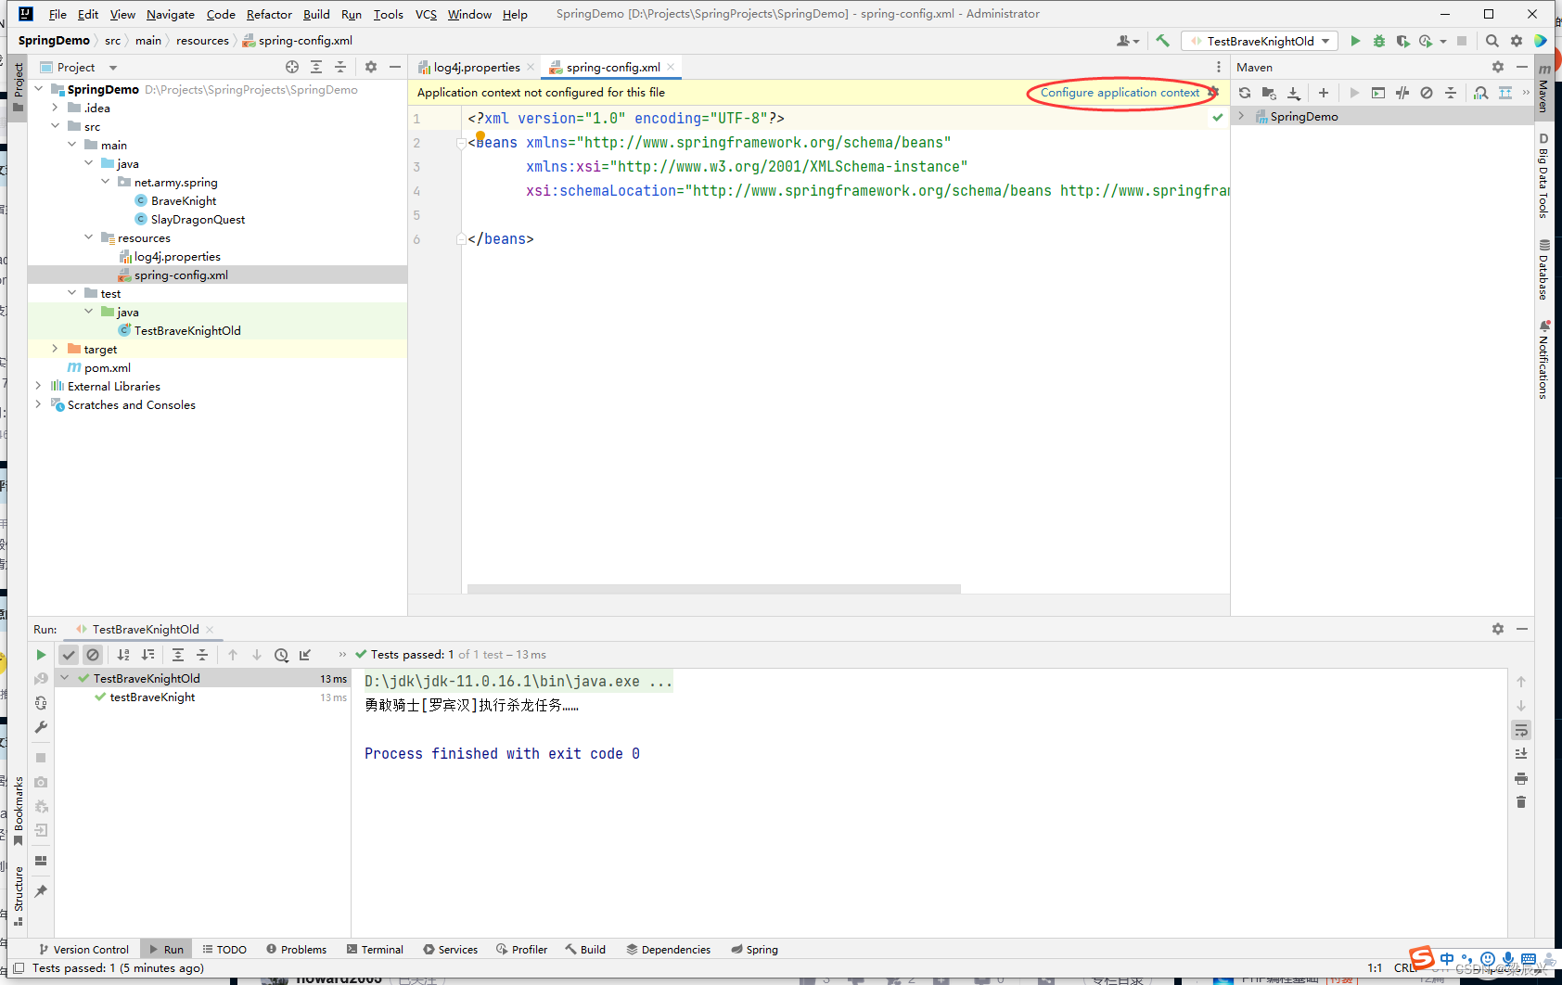Click Maven Execute Goal icon
Image resolution: width=1562 pixels, height=985 pixels.
(1378, 93)
